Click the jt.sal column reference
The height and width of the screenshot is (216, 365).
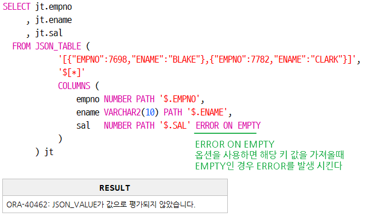tap(49, 33)
